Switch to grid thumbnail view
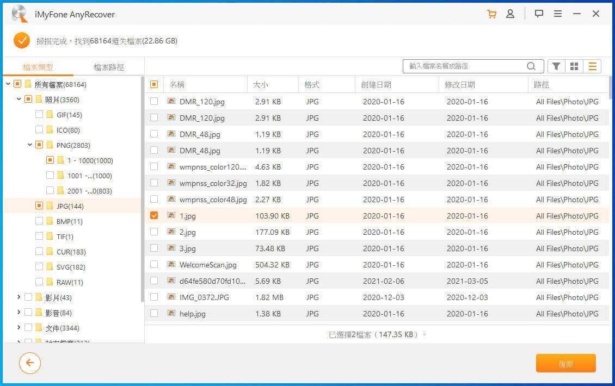 [574, 66]
